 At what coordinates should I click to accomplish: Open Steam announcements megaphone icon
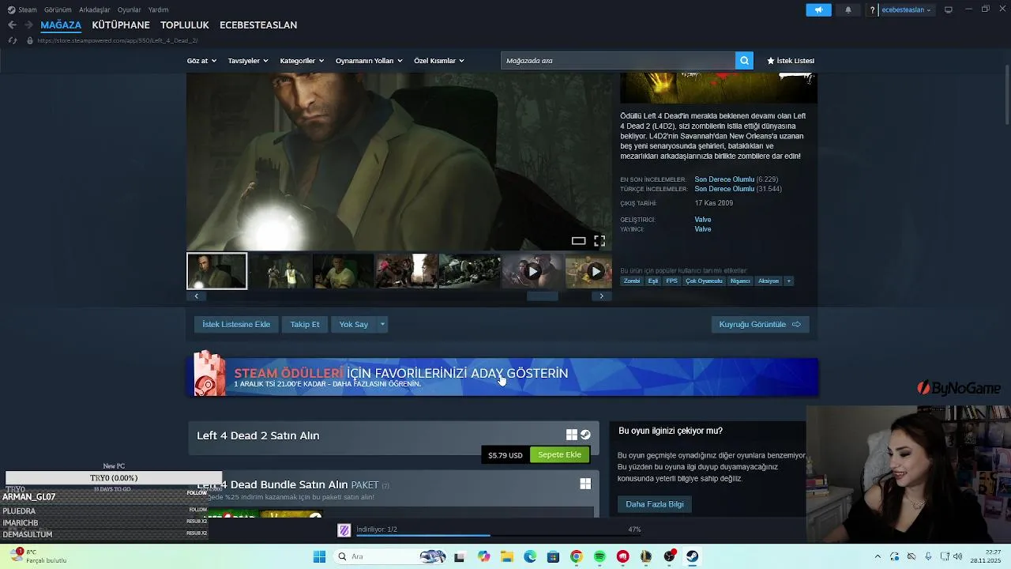tap(818, 9)
